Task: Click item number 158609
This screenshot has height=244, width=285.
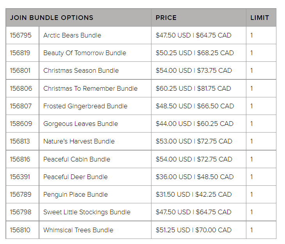Action: pyautogui.click(x=21, y=124)
